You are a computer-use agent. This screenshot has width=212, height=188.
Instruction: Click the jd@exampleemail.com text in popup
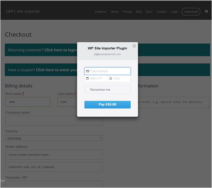tap(107, 54)
